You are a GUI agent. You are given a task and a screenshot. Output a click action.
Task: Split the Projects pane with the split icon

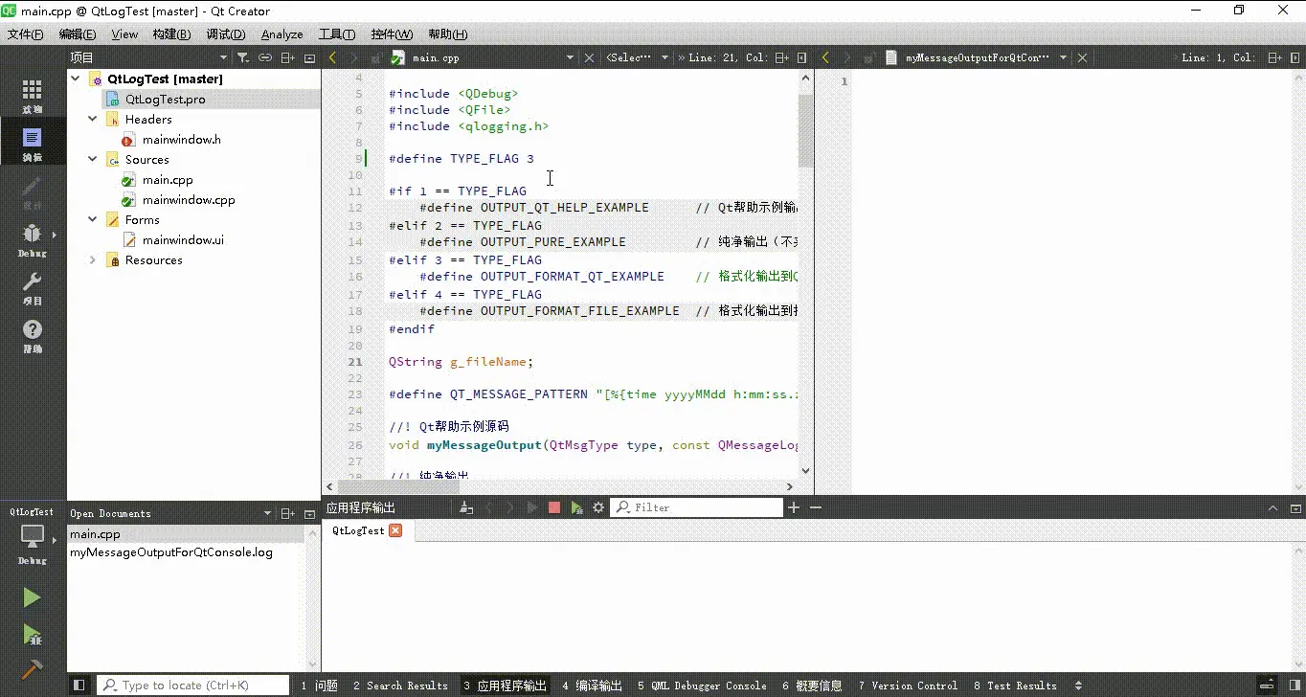288,57
